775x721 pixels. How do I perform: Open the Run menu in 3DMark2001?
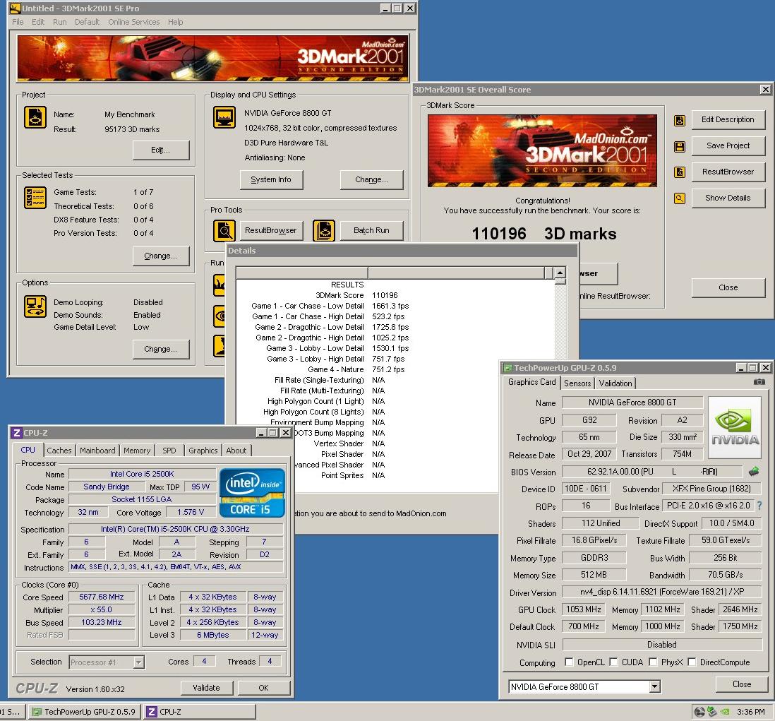point(60,22)
